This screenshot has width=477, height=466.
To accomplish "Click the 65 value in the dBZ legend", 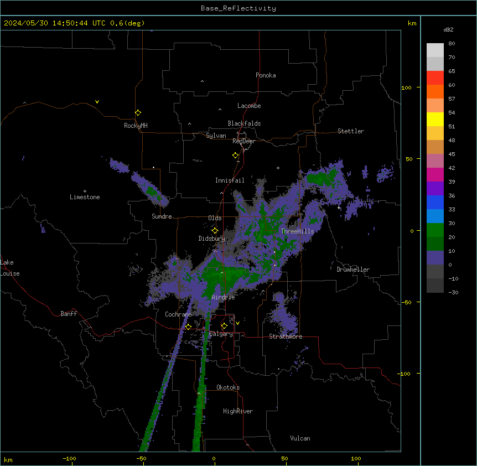I will point(452,71).
